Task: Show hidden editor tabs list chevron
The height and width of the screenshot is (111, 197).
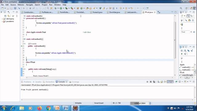Action: 159,12
